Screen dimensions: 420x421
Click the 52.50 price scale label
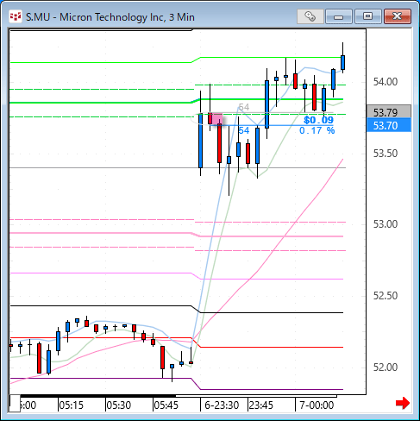click(386, 296)
